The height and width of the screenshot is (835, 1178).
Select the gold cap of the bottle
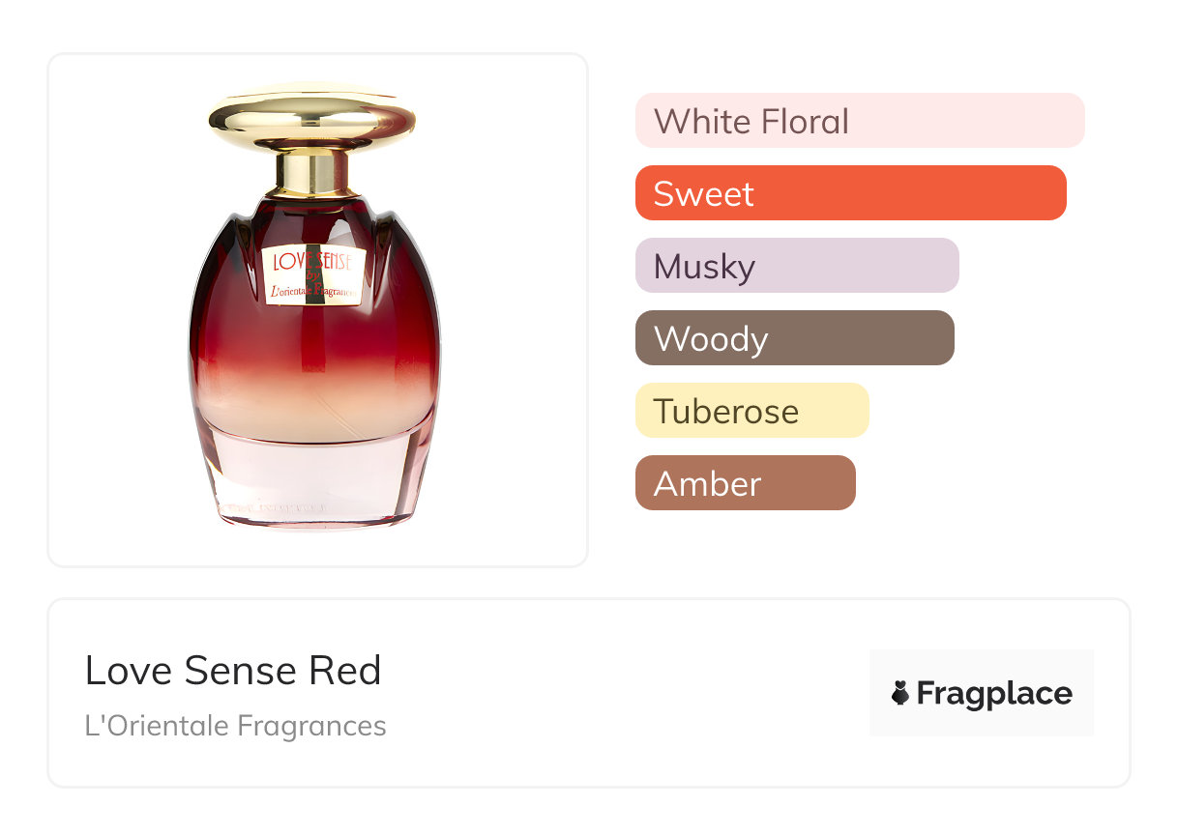pyautogui.click(x=311, y=117)
